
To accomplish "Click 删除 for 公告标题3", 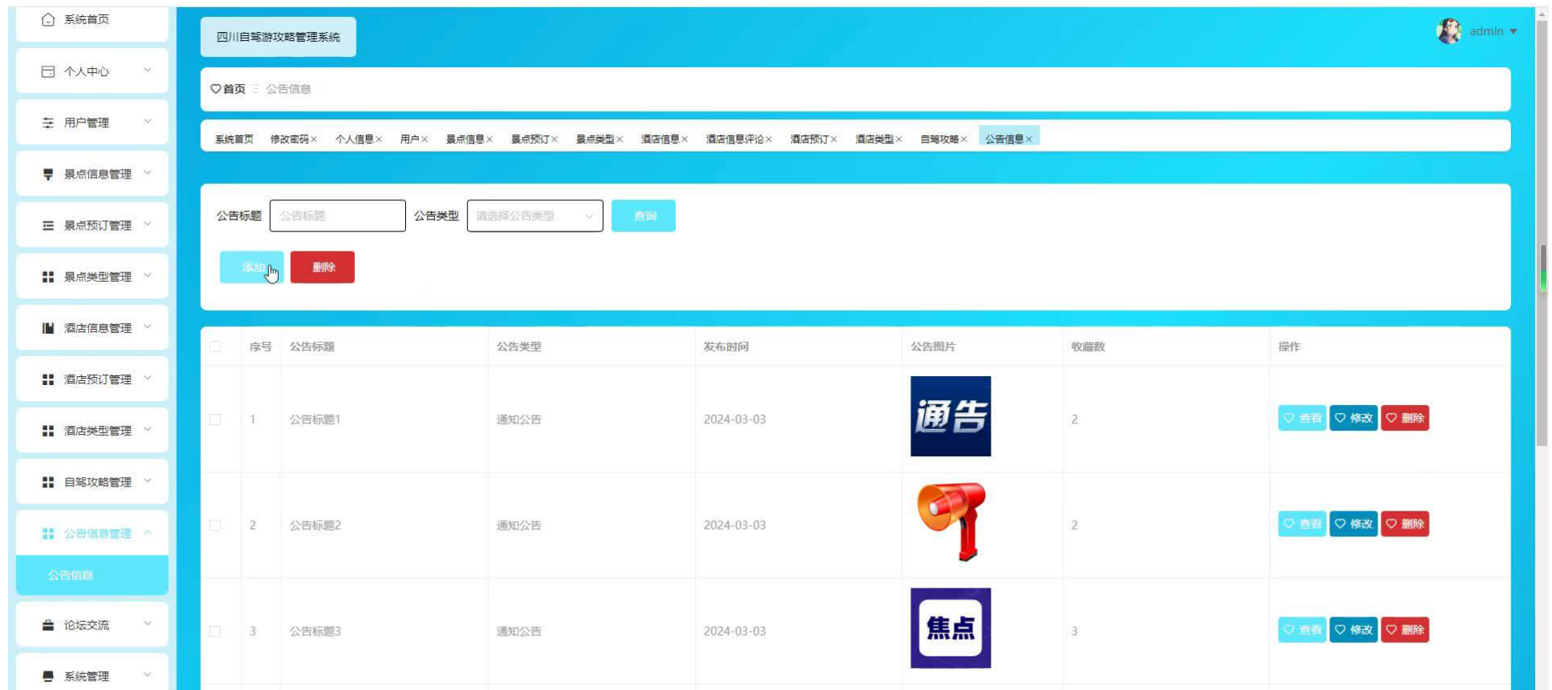I will pos(1405,630).
